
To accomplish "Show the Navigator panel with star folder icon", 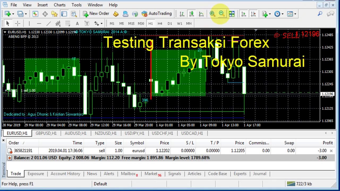I will coord(54,14).
